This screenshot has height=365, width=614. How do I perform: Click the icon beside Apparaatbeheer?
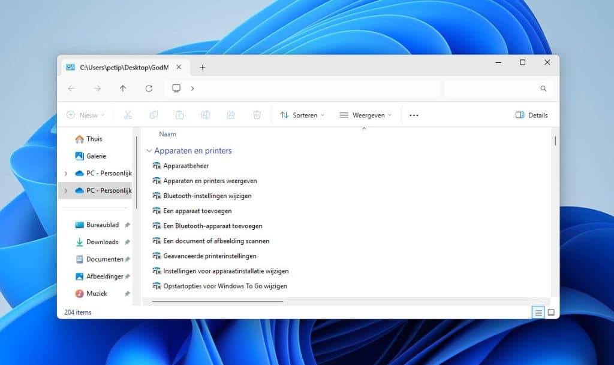(x=156, y=166)
